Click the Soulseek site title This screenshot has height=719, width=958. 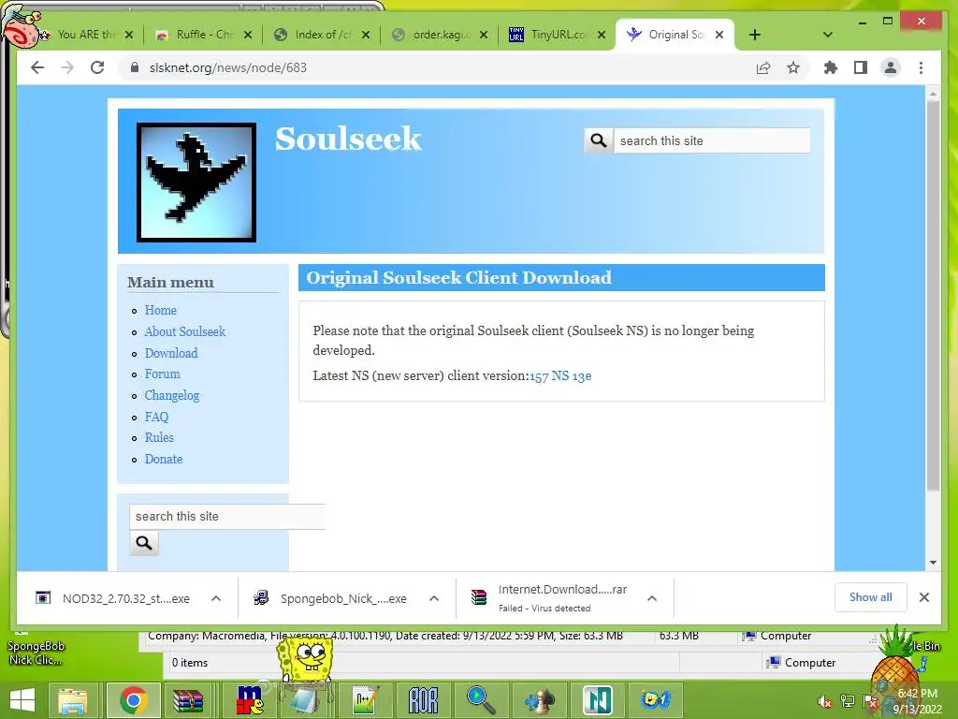348,139
